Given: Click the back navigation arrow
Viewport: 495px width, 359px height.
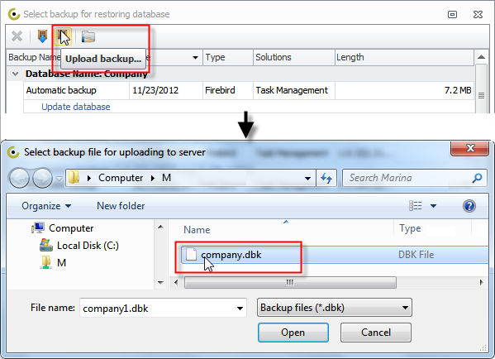Looking at the screenshot, I should [20, 178].
